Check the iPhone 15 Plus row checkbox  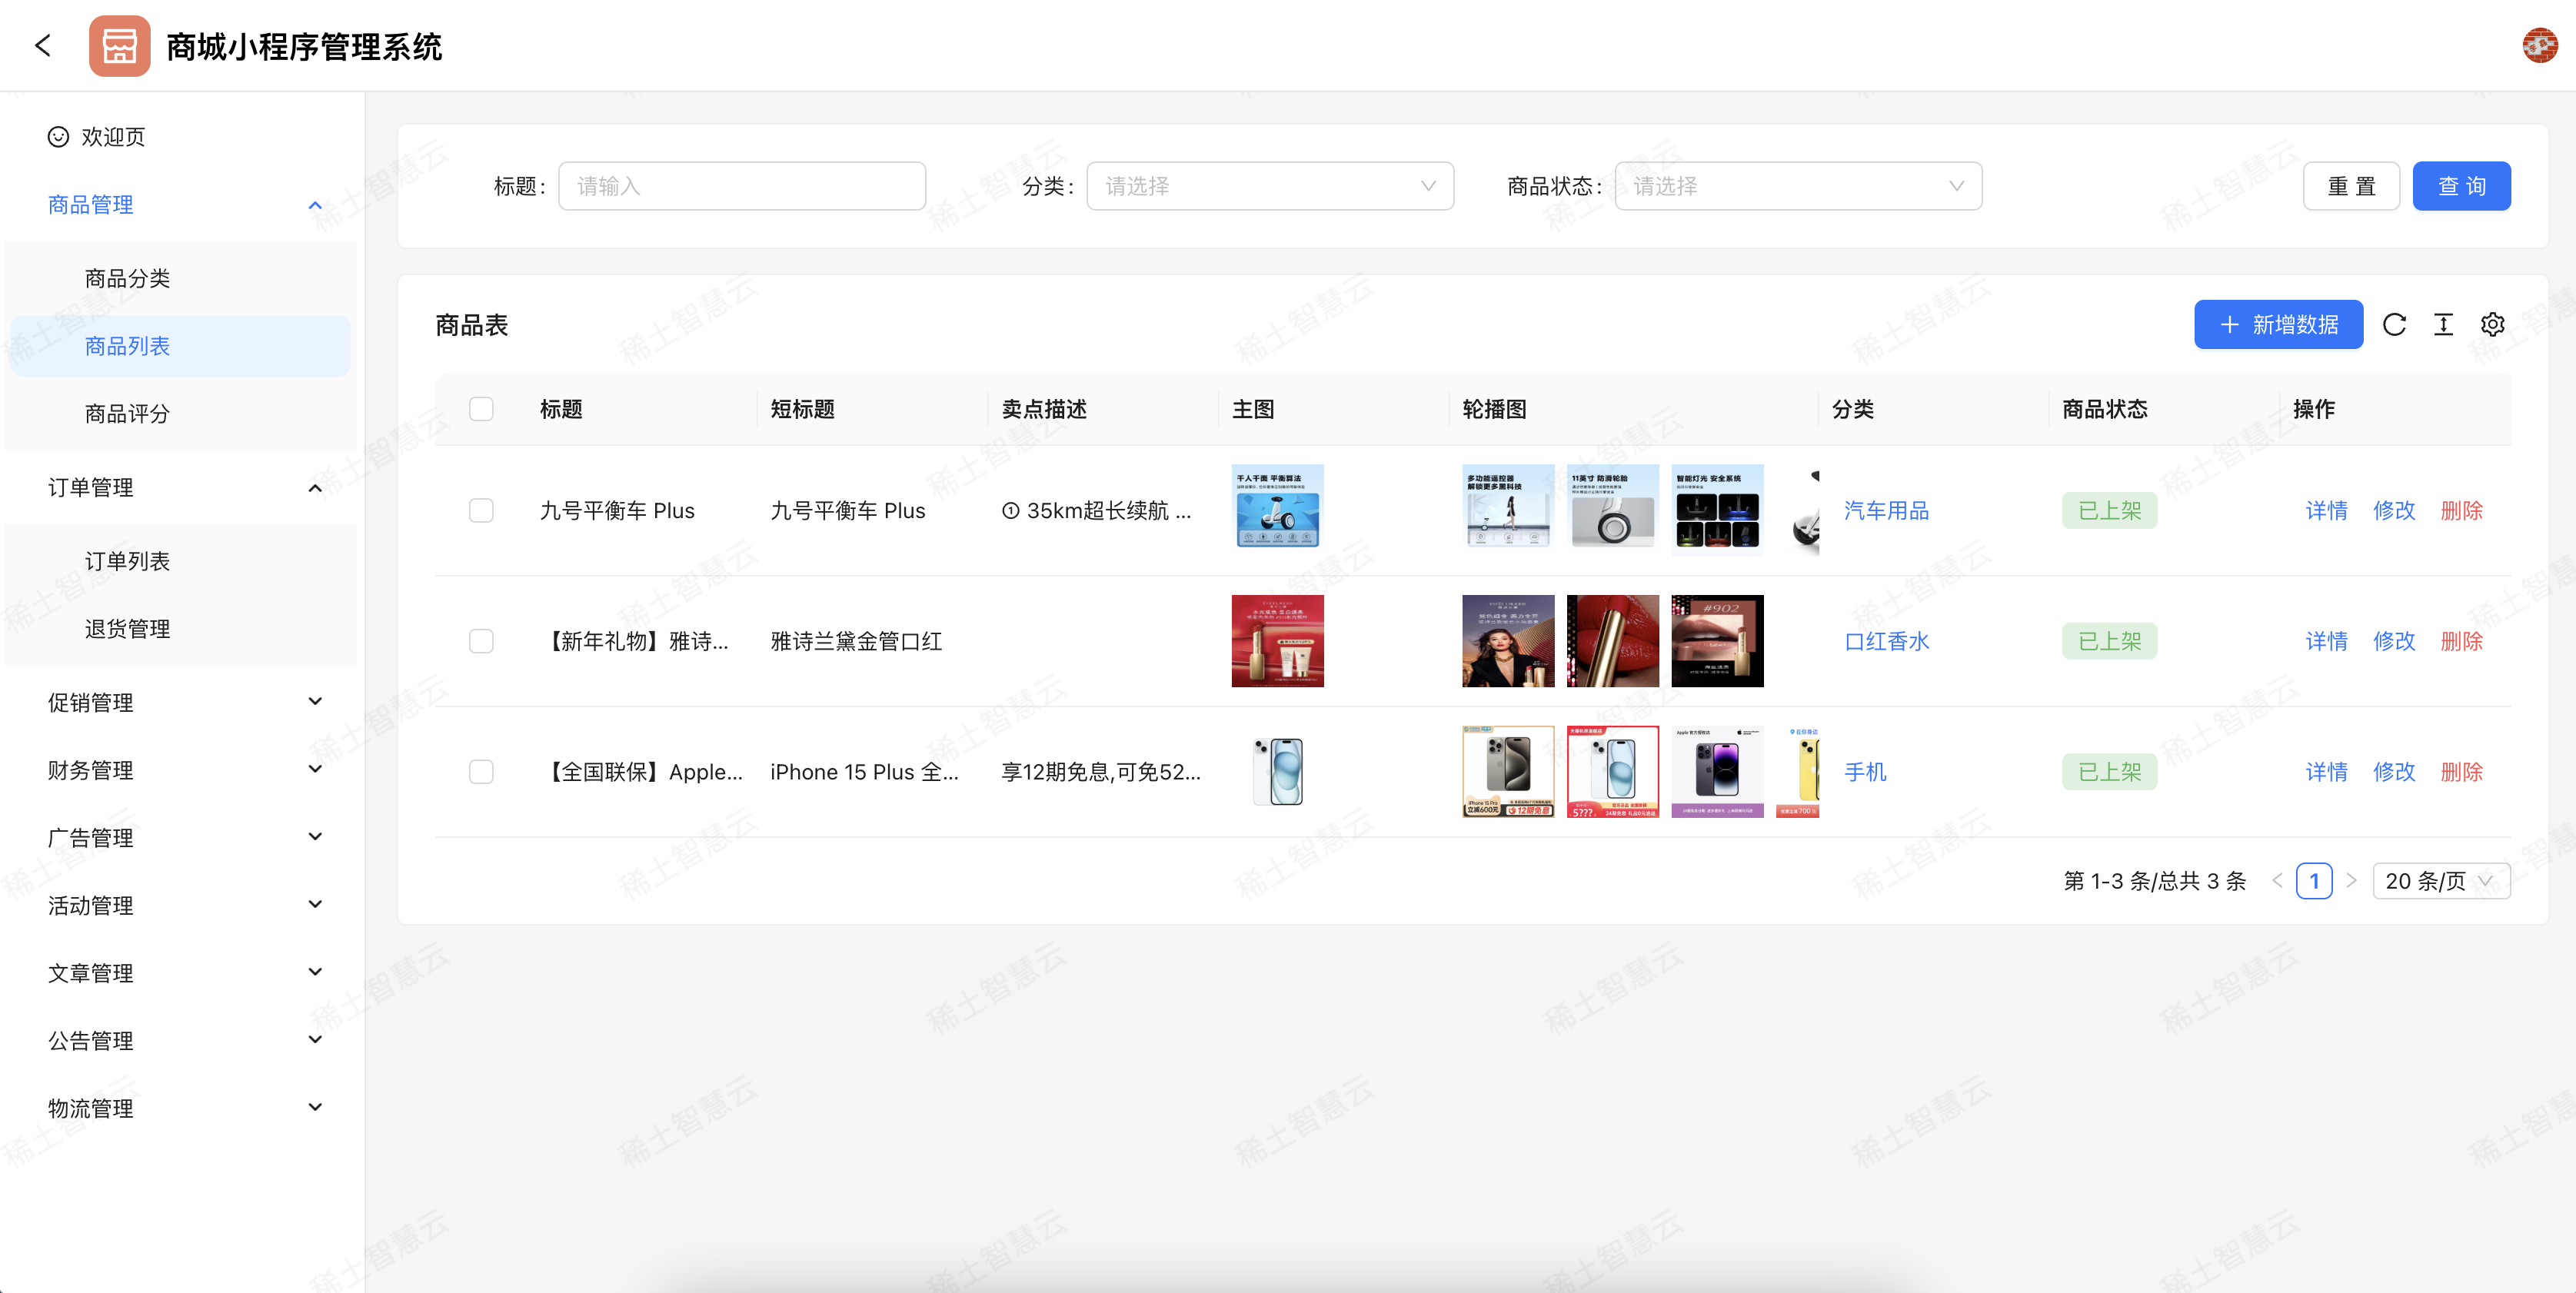coord(481,772)
